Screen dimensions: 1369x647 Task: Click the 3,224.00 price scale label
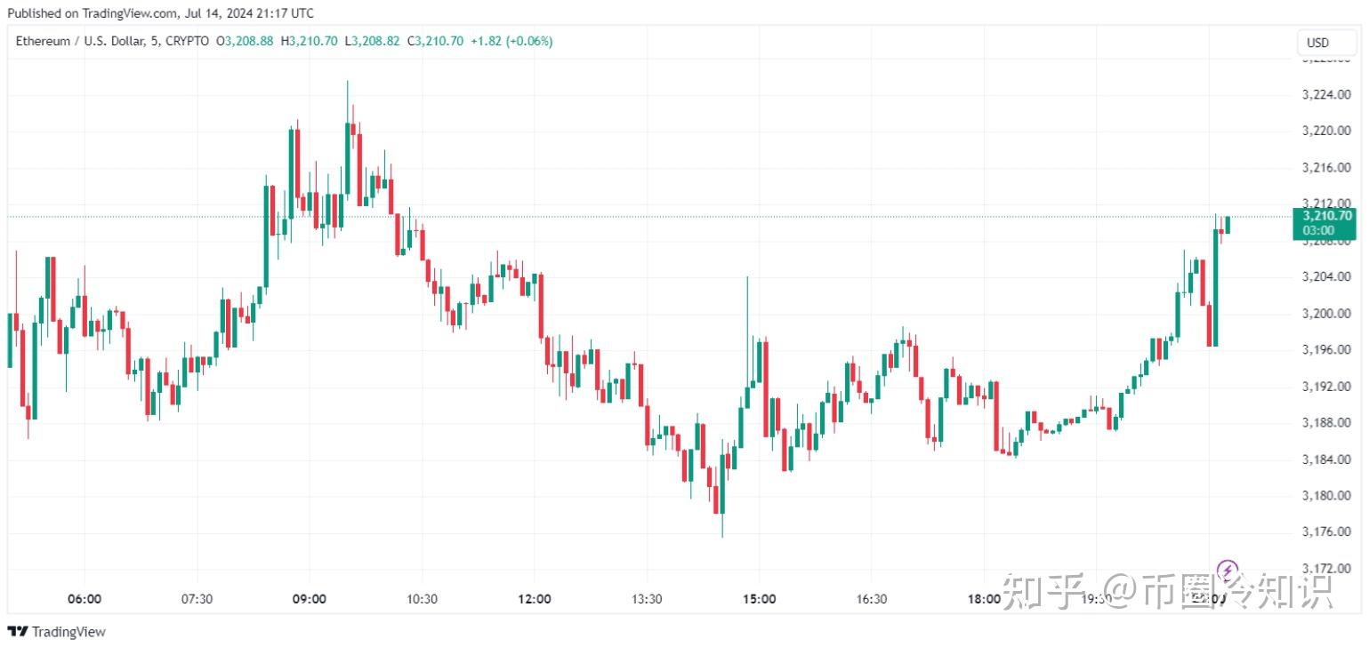point(1326,94)
